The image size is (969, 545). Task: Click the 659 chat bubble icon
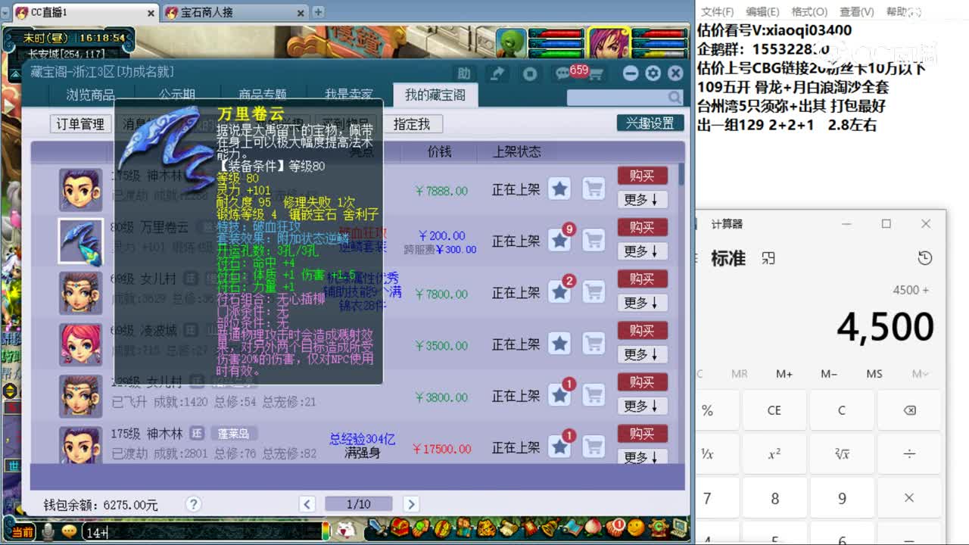pos(561,73)
